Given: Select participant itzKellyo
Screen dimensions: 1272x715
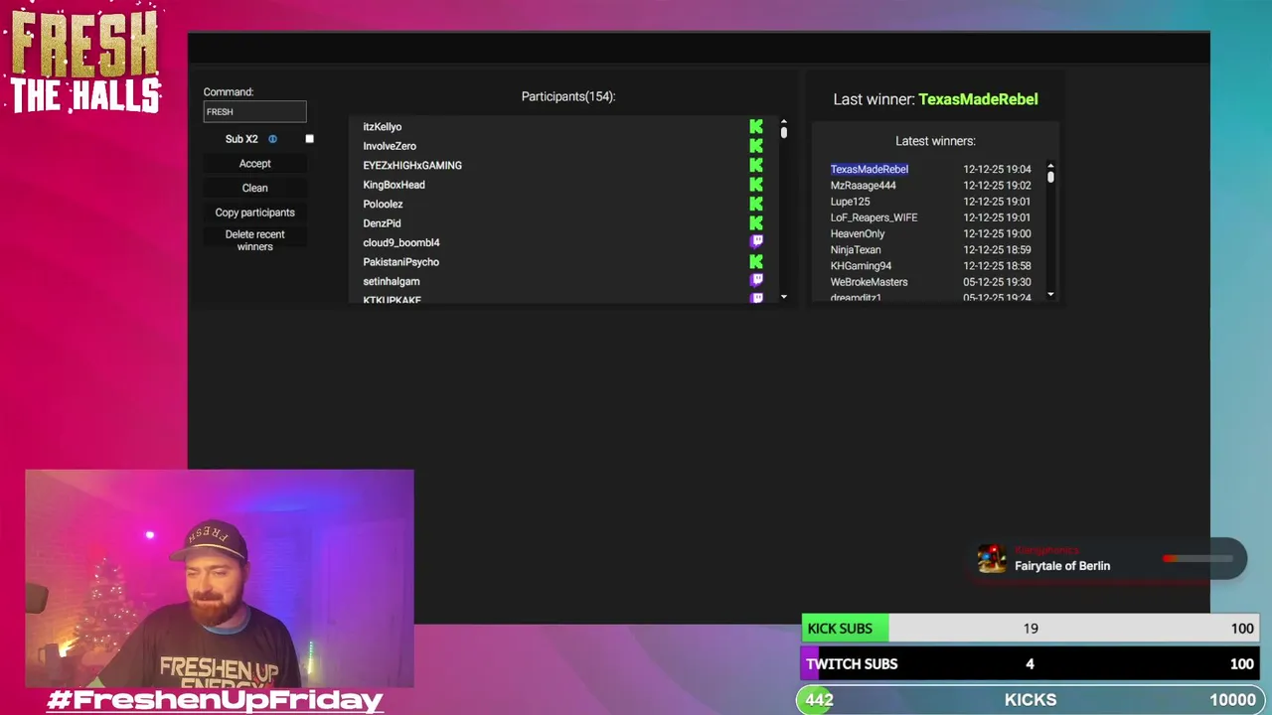Looking at the screenshot, I should 383,127.
